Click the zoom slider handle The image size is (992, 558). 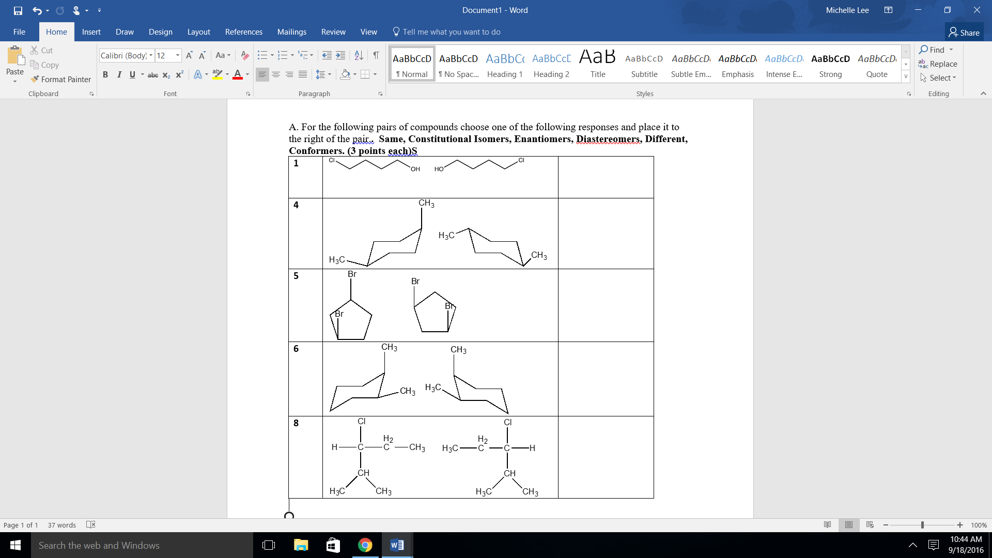(x=922, y=525)
